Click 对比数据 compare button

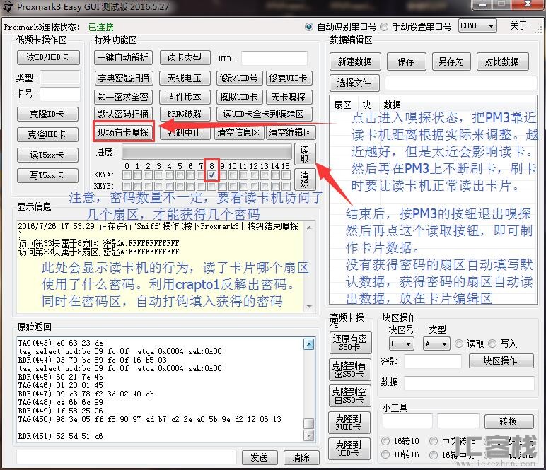pos(502,61)
